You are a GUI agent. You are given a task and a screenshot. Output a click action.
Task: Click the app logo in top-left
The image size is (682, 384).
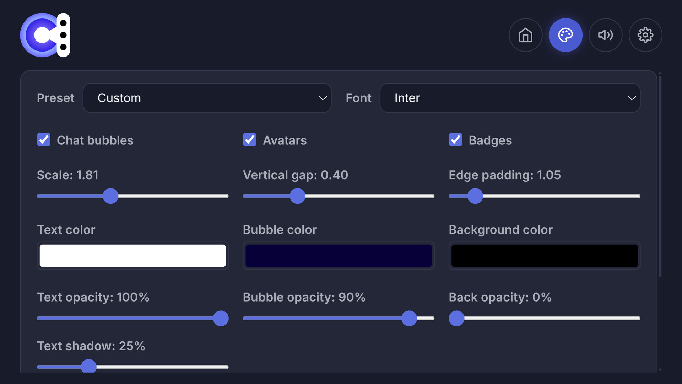(45, 35)
